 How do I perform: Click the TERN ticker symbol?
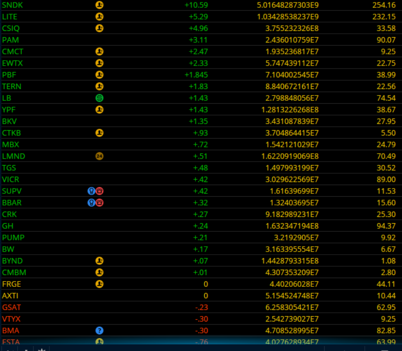coord(12,87)
